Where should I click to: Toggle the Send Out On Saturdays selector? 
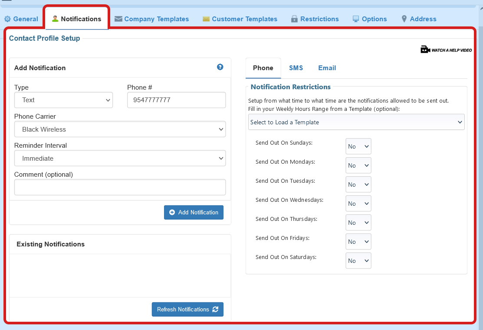click(x=358, y=261)
